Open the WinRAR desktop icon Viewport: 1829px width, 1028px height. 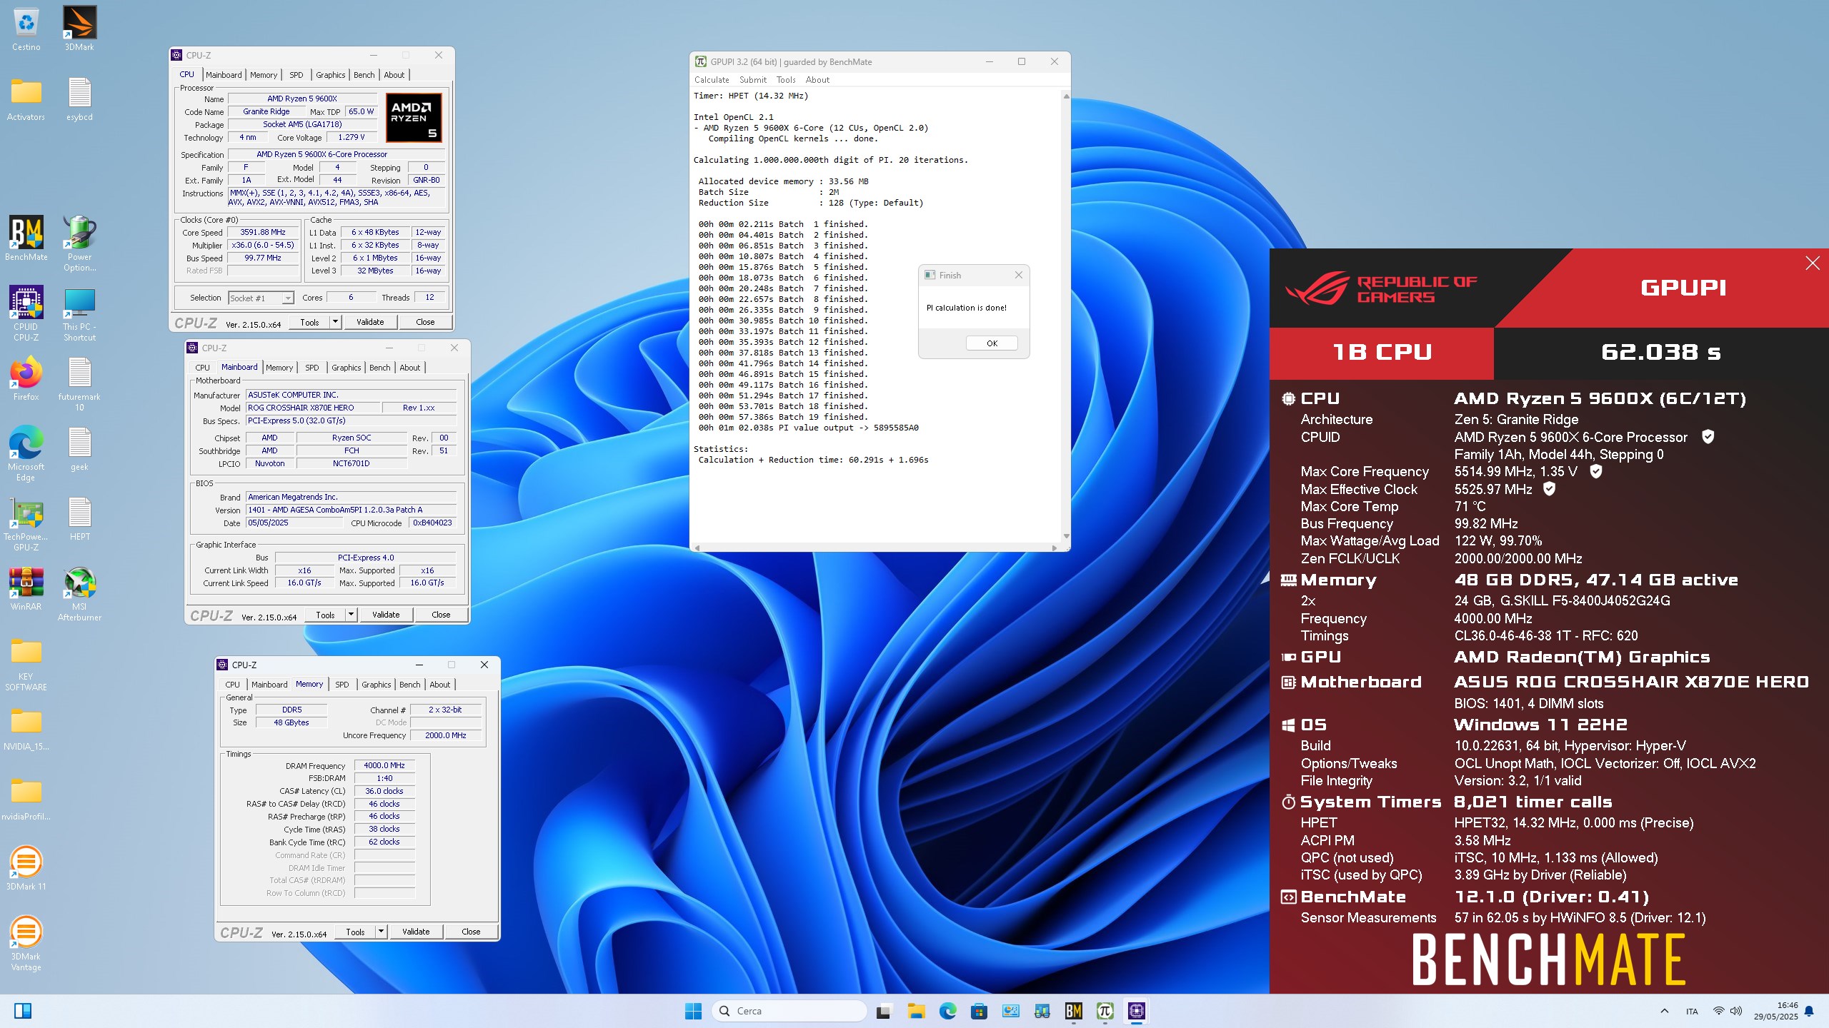pyautogui.click(x=26, y=588)
